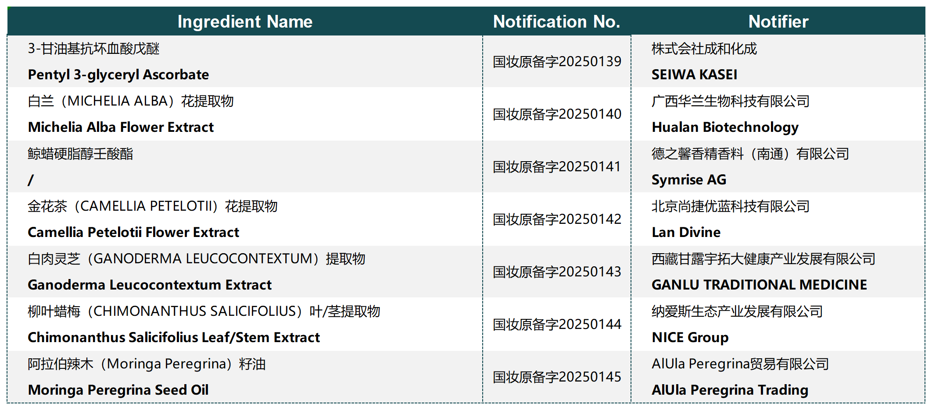Click the Notification No. column header
This screenshot has height=410, width=932.
(x=556, y=21)
